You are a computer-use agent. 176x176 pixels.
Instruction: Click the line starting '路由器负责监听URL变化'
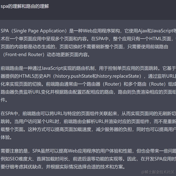click(88, 92)
